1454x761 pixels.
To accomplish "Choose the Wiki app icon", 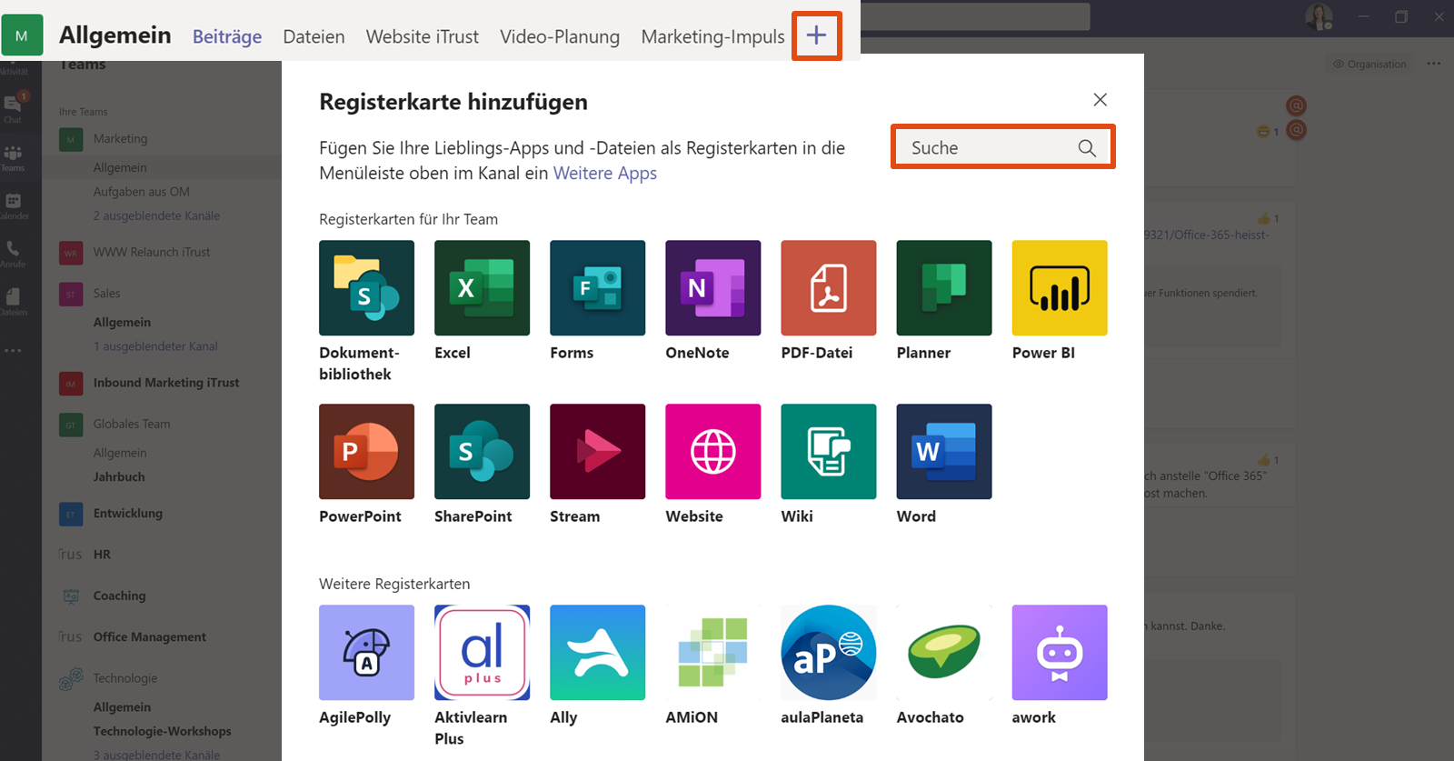I will [x=828, y=452].
